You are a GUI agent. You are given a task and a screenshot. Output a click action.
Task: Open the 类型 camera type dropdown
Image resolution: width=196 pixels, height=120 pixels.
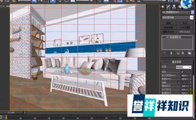click(x=183, y=67)
